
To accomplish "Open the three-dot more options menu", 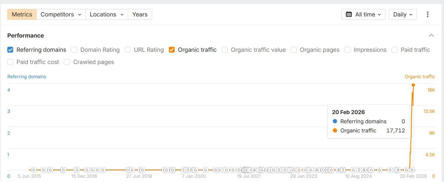I will 427,14.
